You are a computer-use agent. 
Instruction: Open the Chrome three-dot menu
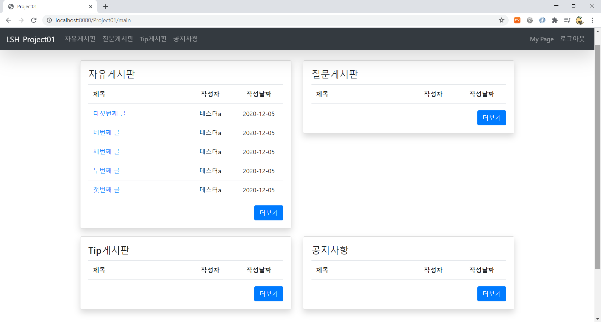[592, 20]
